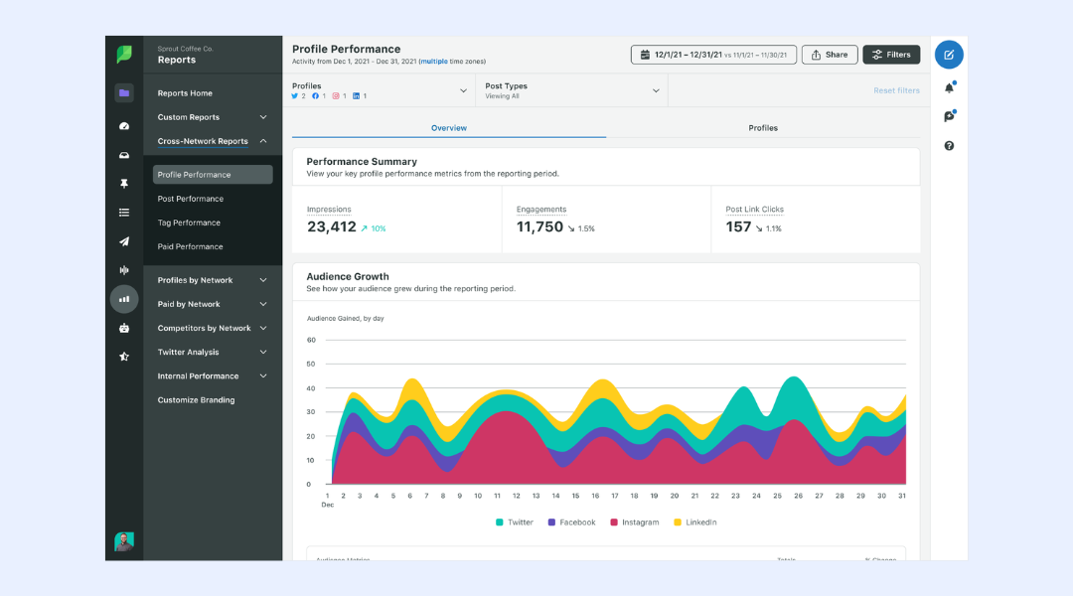This screenshot has width=1073, height=596.
Task: Expand Custom Reports section
Action: point(213,117)
